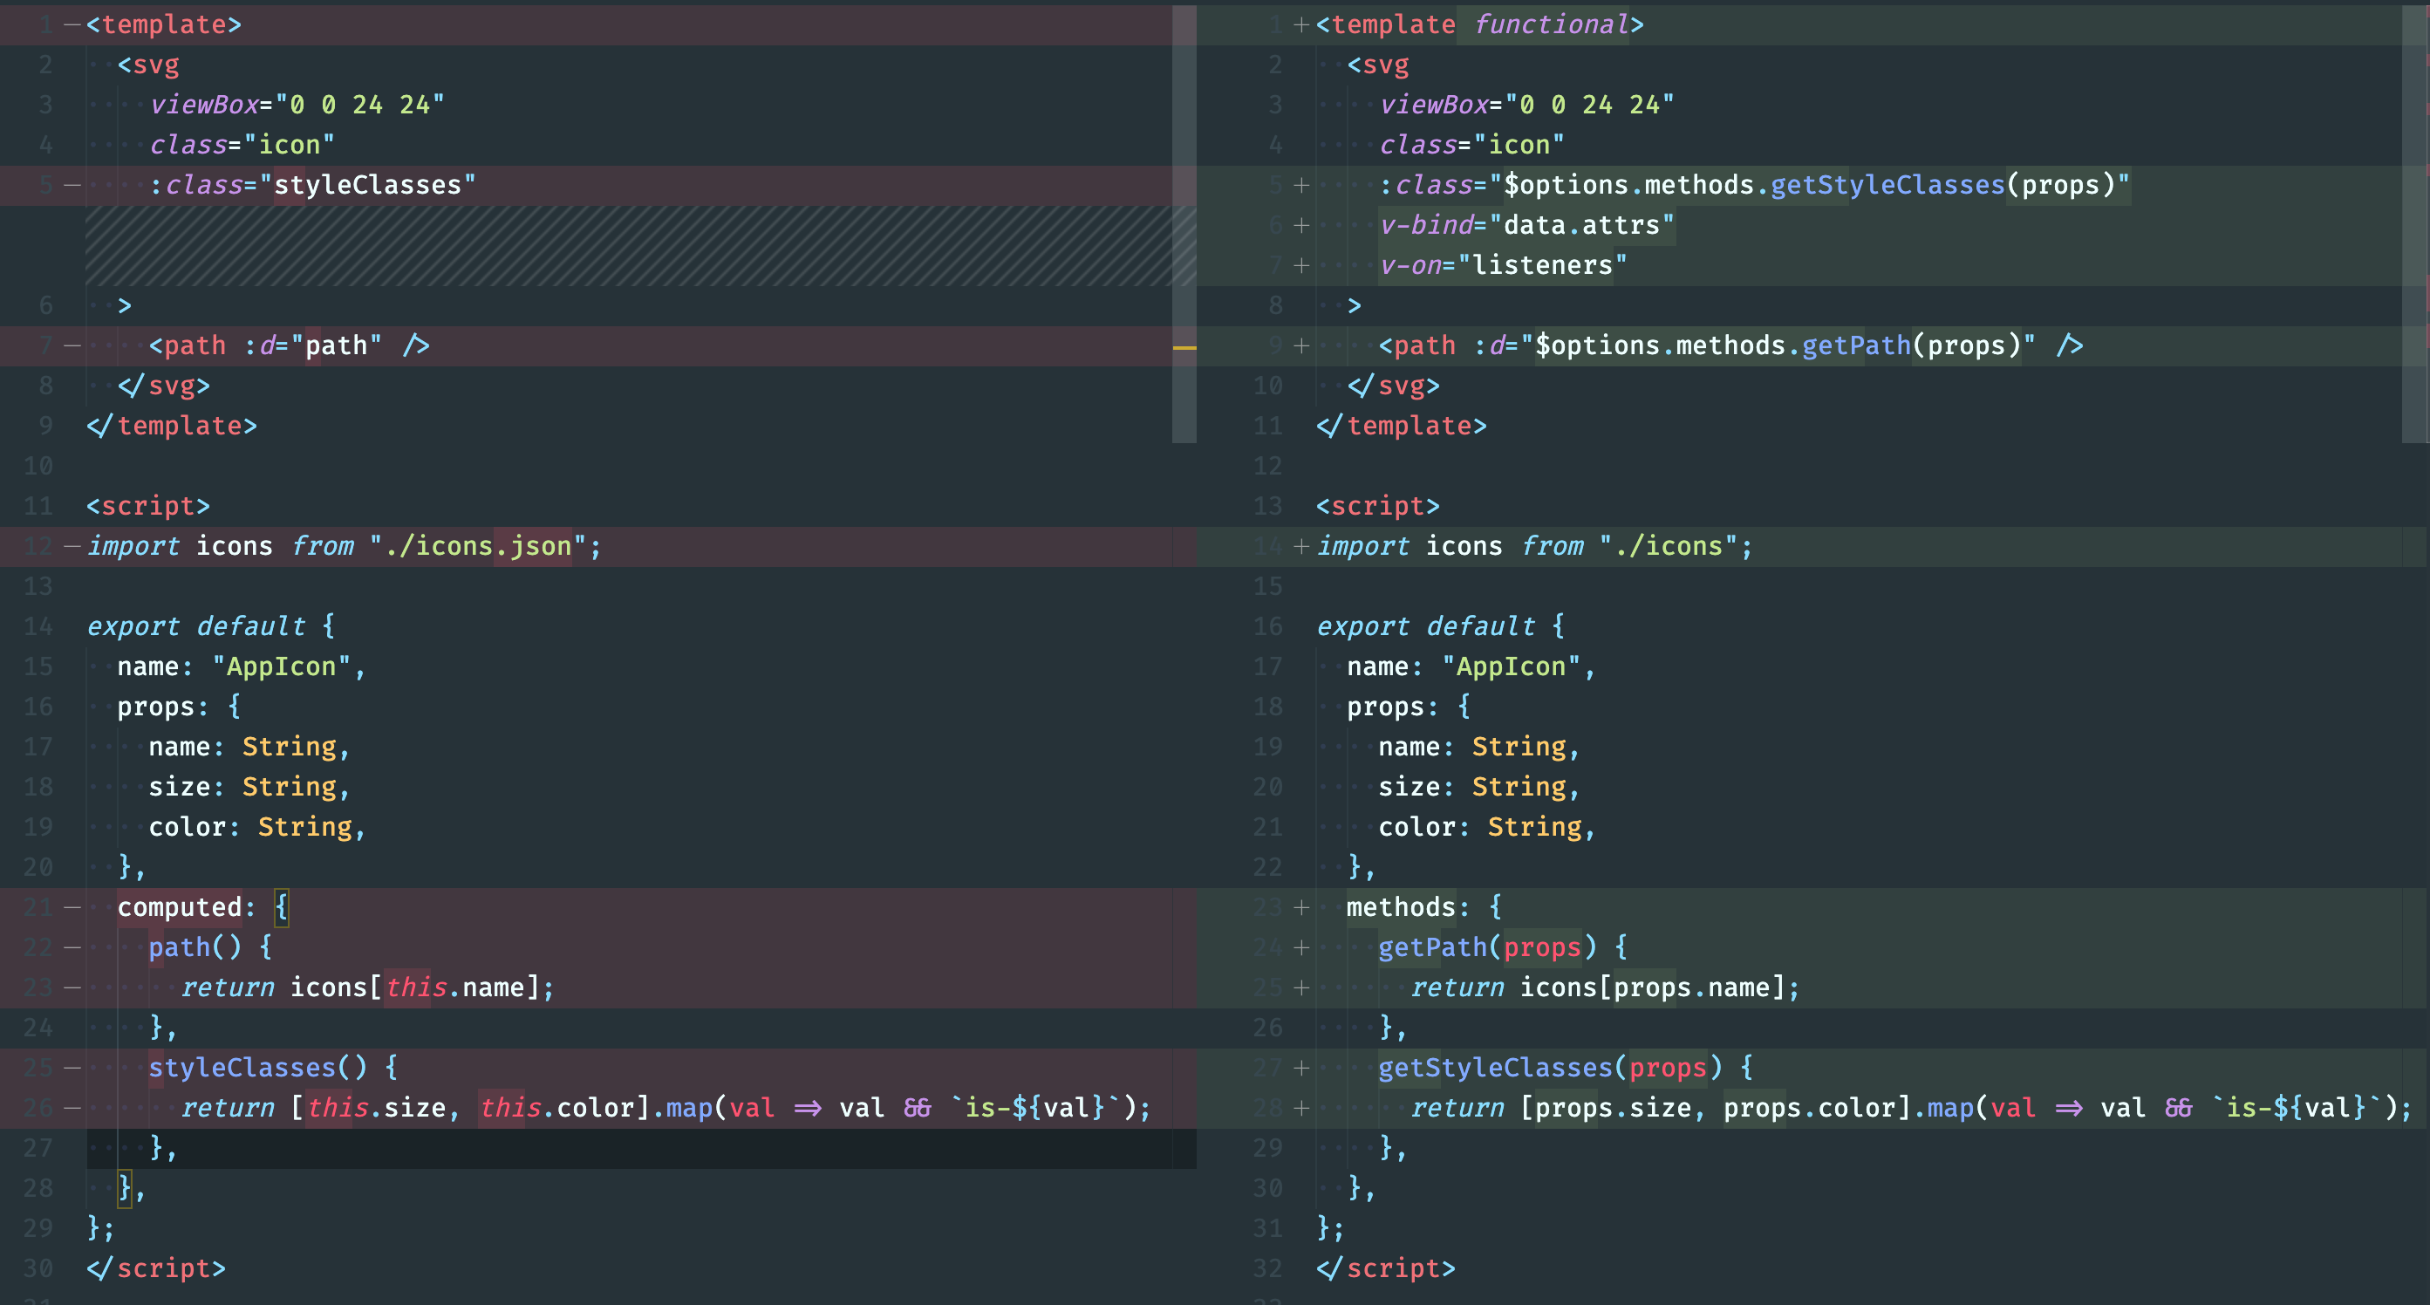2430x1305 pixels.
Task: Click minus marker on return [this.size, this.color] line
Action: [72, 1108]
